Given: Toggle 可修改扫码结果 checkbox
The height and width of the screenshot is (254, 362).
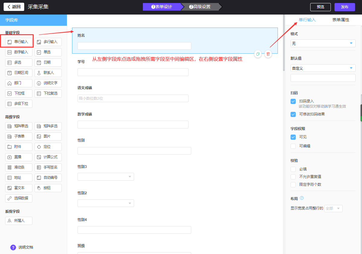Looking at the screenshot, I should coord(293,114).
